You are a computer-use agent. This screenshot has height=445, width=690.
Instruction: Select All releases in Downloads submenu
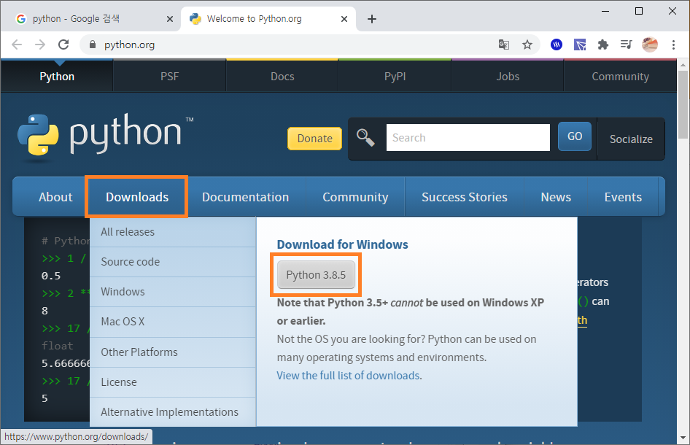[172, 232]
